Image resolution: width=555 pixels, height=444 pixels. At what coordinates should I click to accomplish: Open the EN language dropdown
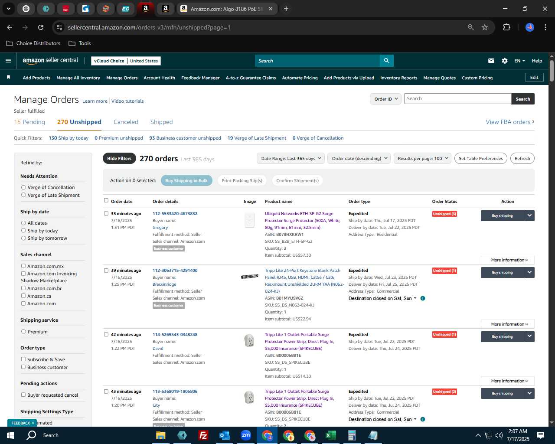click(x=519, y=61)
